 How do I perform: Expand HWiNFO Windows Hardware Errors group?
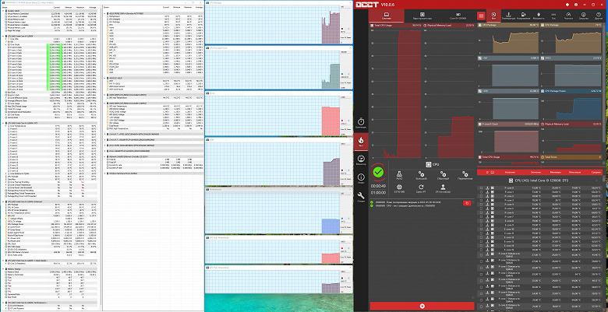(x=106, y=174)
